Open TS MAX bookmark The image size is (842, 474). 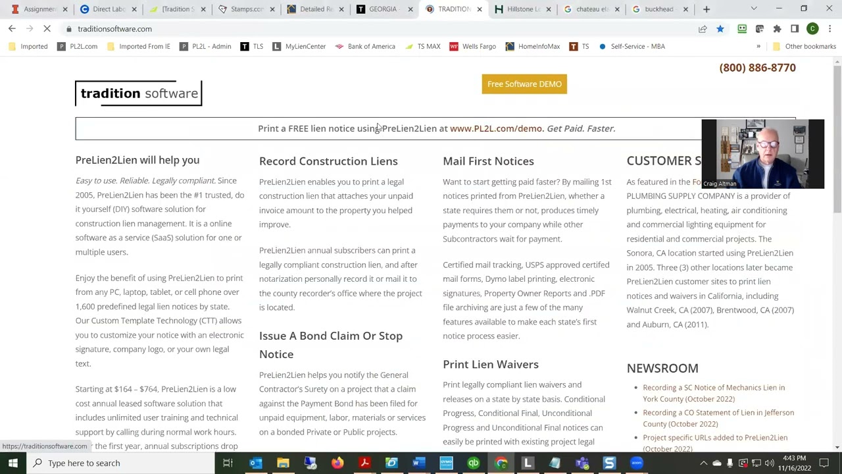[x=422, y=47]
